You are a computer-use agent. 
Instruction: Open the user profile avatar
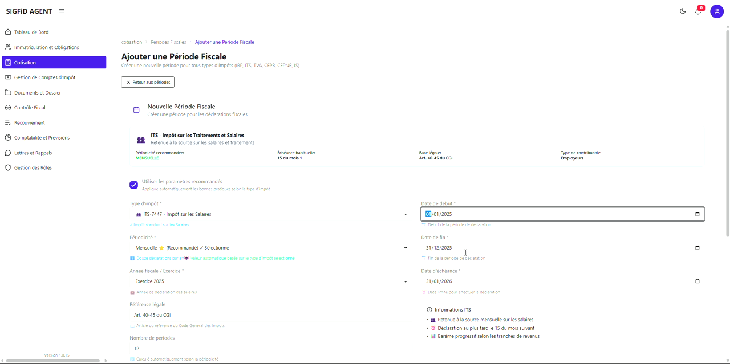(x=717, y=11)
